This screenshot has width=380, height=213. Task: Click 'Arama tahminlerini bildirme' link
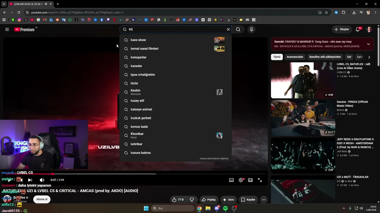click(214, 159)
